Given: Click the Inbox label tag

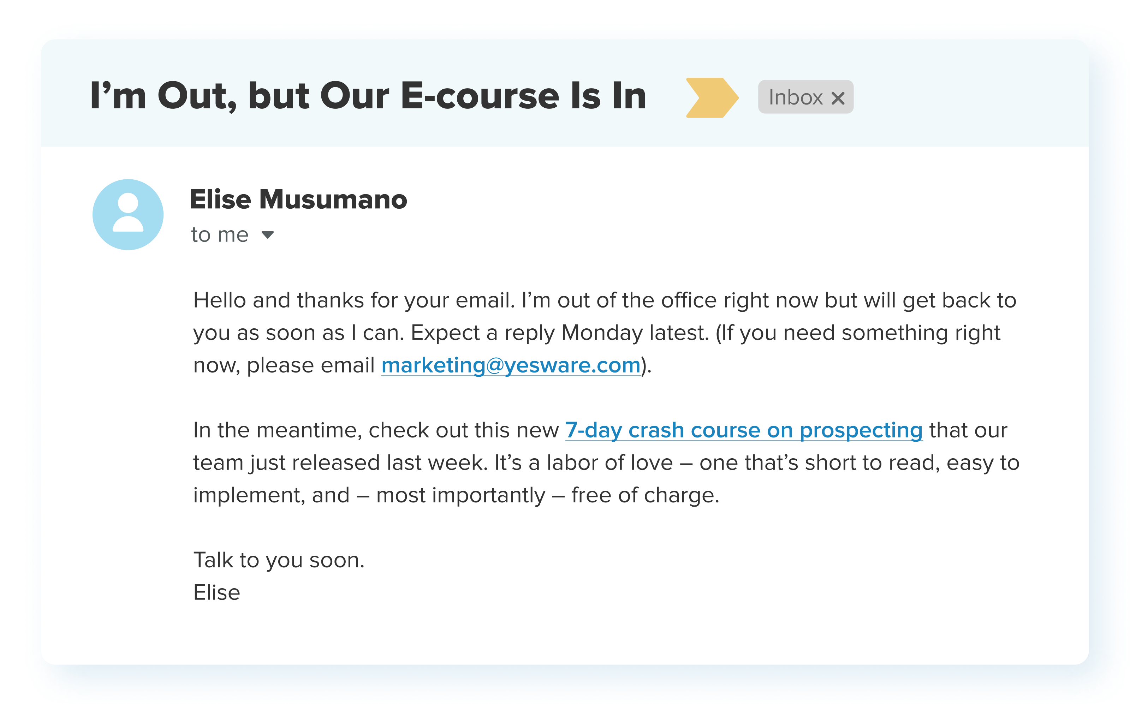Looking at the screenshot, I should pyautogui.click(x=796, y=97).
